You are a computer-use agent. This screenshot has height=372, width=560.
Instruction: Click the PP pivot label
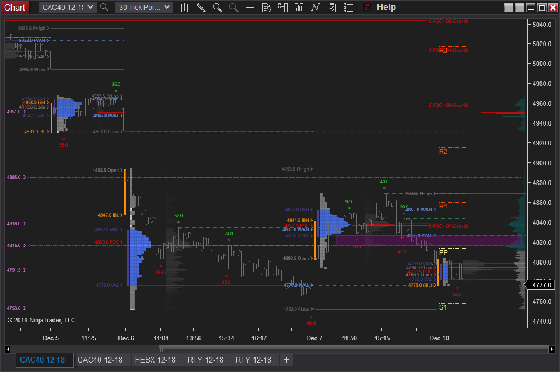443,252
